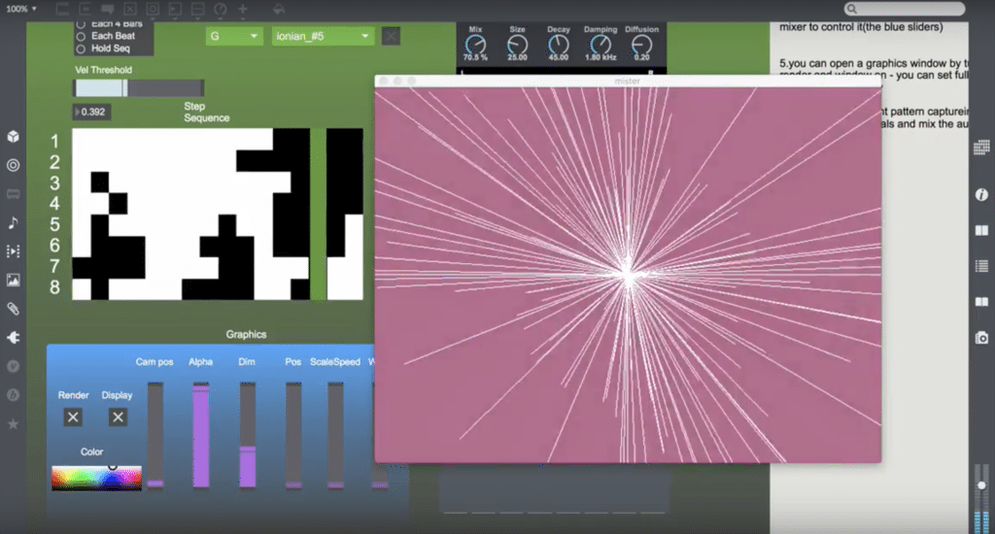Open the 100% zoom level dropdown
Screen dimensions: 995x534
point(21,9)
